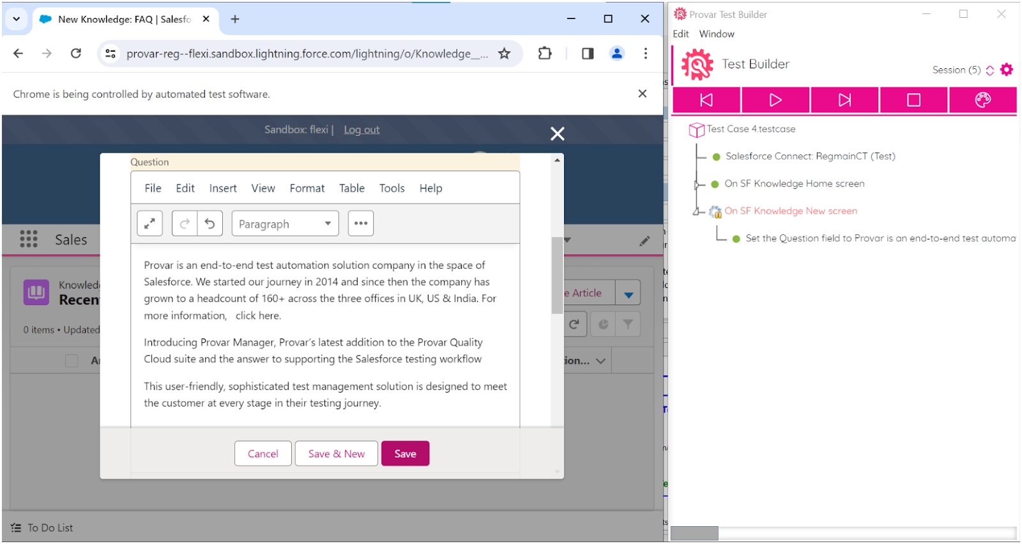Toggle the select-all checkbox in the list header

[x=72, y=361]
